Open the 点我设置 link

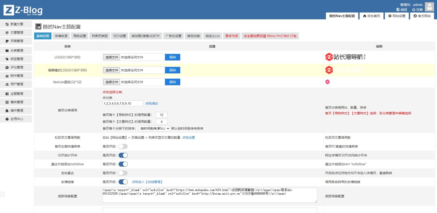pyautogui.click(x=188, y=137)
